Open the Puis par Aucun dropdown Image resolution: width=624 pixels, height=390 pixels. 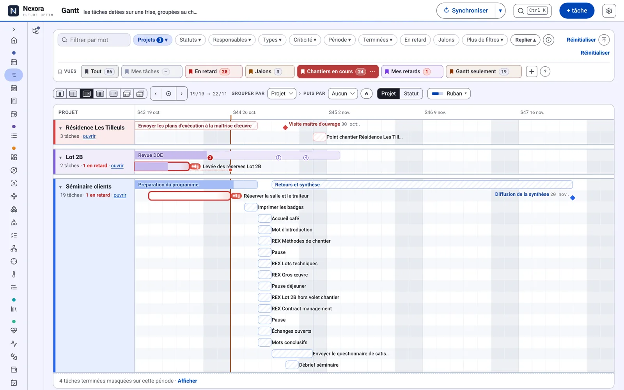point(343,94)
